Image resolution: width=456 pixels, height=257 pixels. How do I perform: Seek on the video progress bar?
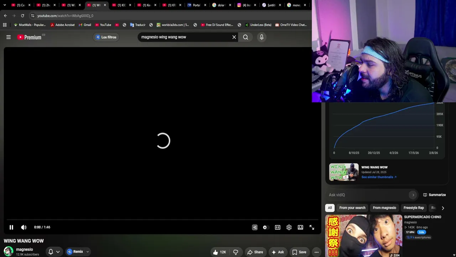(x=162, y=220)
